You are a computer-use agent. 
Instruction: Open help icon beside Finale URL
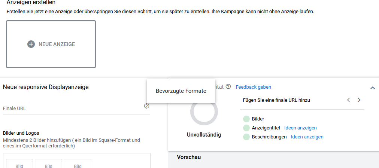pyautogui.click(x=146, y=106)
